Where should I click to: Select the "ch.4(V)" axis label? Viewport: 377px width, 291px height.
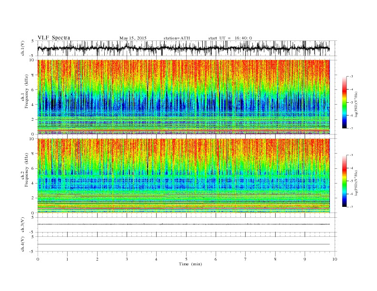(23, 244)
